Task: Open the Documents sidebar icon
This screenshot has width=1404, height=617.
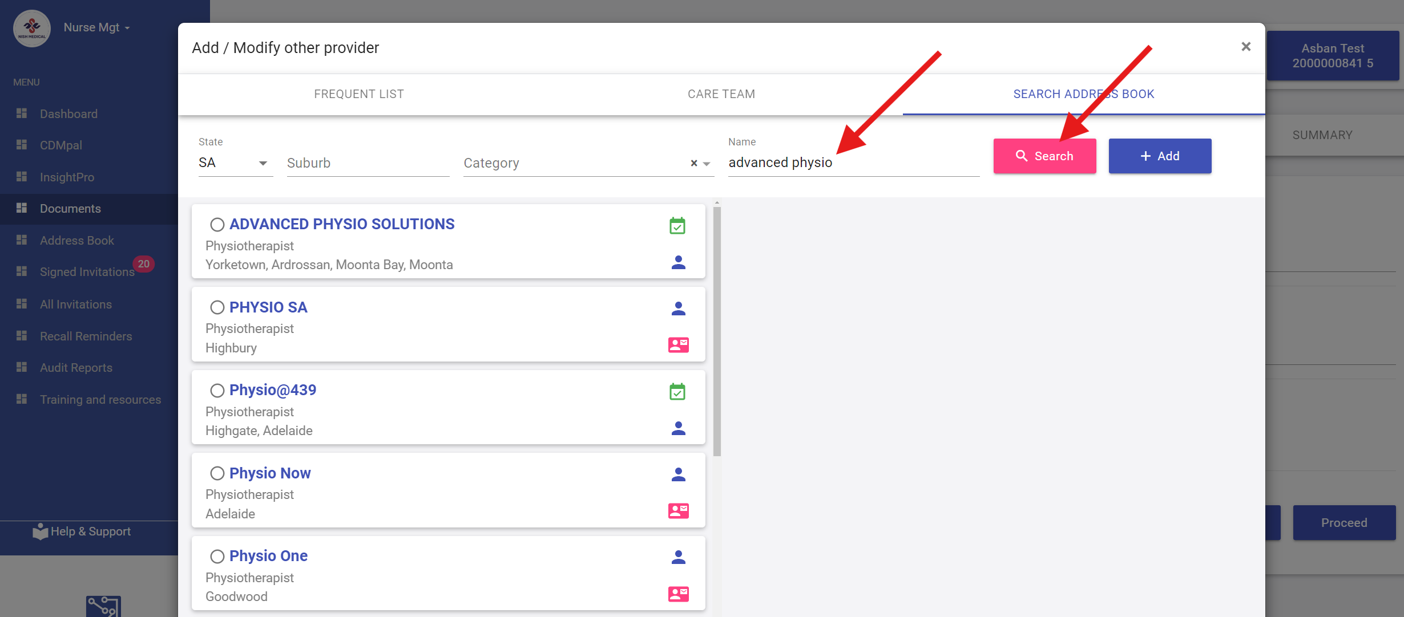Action: point(22,208)
